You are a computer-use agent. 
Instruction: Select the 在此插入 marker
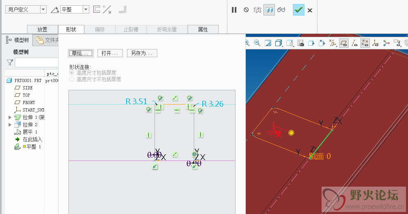tap(28, 139)
